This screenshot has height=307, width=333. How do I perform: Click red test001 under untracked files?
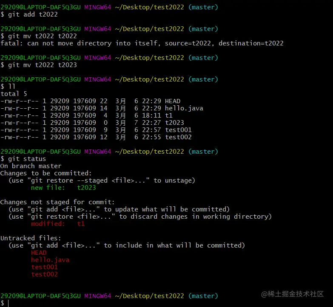[44, 267]
